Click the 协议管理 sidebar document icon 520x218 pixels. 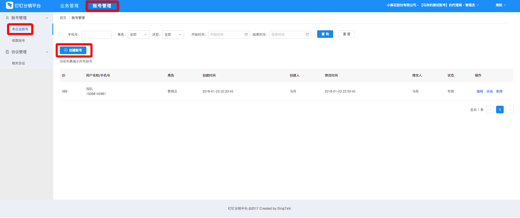(7, 52)
